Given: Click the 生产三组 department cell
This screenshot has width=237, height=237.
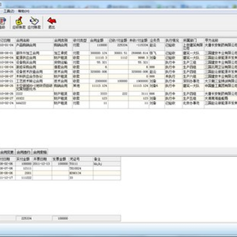Looking at the screenshot, I should coord(194,63).
